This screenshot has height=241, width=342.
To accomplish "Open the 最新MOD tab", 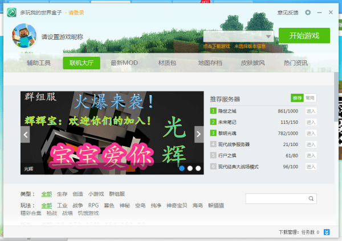I will [x=124, y=63].
